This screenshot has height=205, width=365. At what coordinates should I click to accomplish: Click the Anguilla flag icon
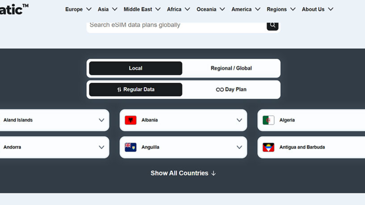click(x=130, y=147)
